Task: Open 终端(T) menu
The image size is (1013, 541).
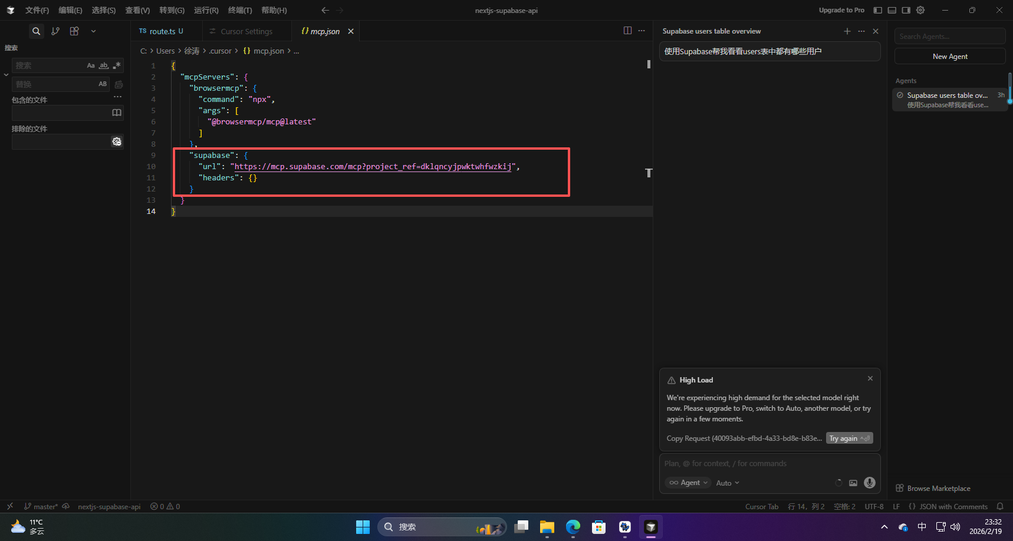Action: pyautogui.click(x=240, y=10)
